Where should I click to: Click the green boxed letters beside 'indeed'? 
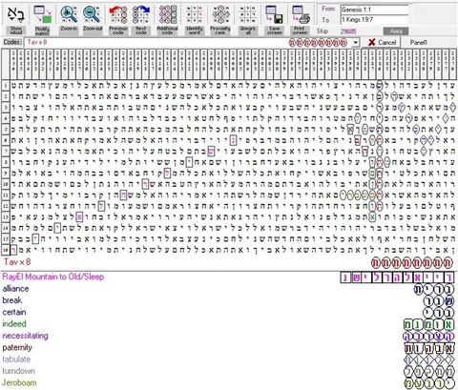(x=428, y=324)
